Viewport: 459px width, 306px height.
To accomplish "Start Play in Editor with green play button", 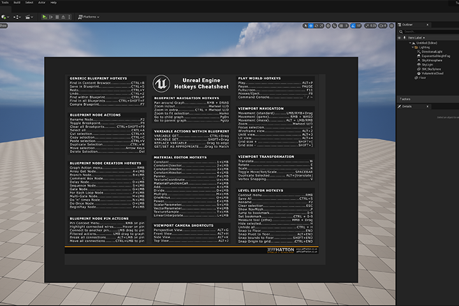I will (x=44, y=17).
